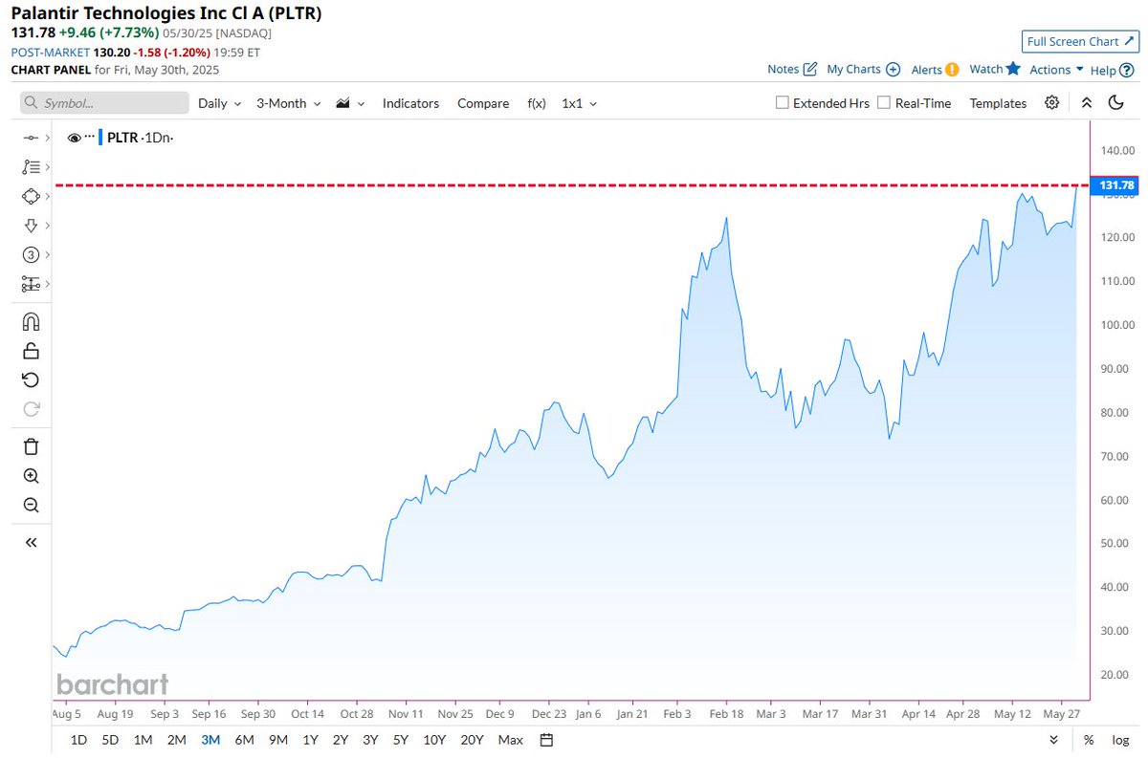Enable the Real-Time checkbox
Viewport: 1148px width, 758px height.
(884, 102)
